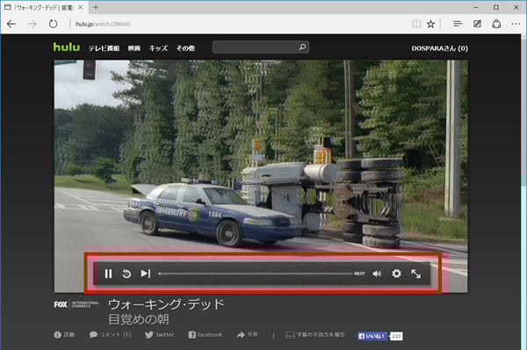Refresh the page in the browser

(53, 24)
